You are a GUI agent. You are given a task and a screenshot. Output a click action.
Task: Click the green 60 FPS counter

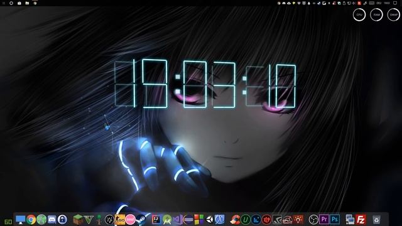[x=8, y=222]
